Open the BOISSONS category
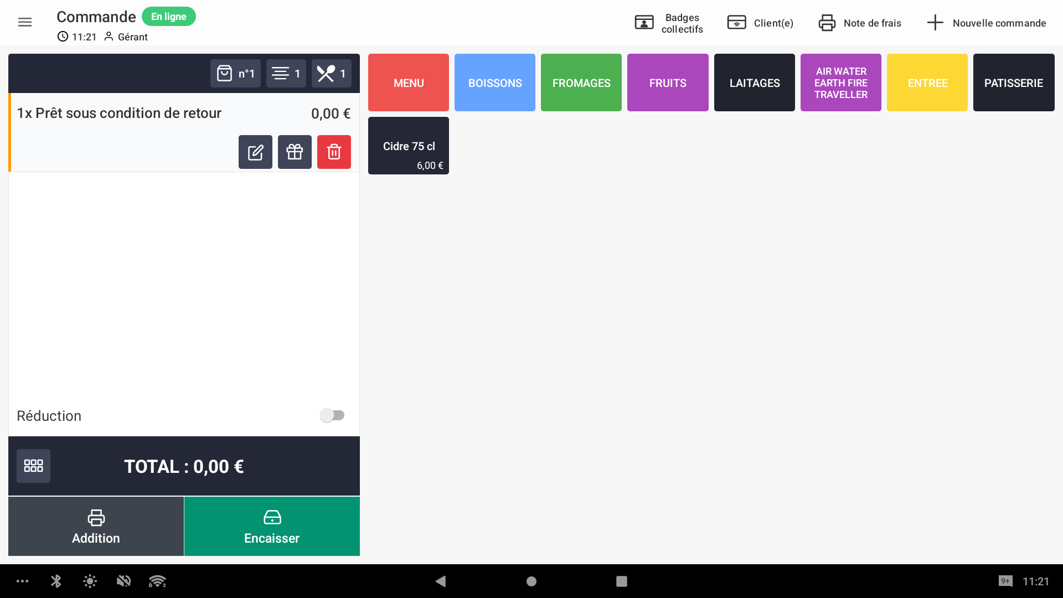The image size is (1063, 598). 494,83
